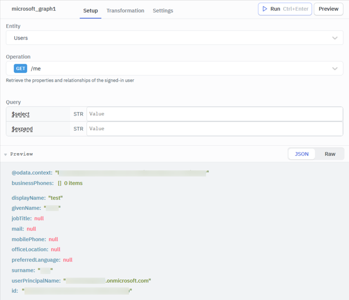Viewport: 349px width, 300px height.
Task: Click the $expand parameter label
Action: tap(22, 129)
